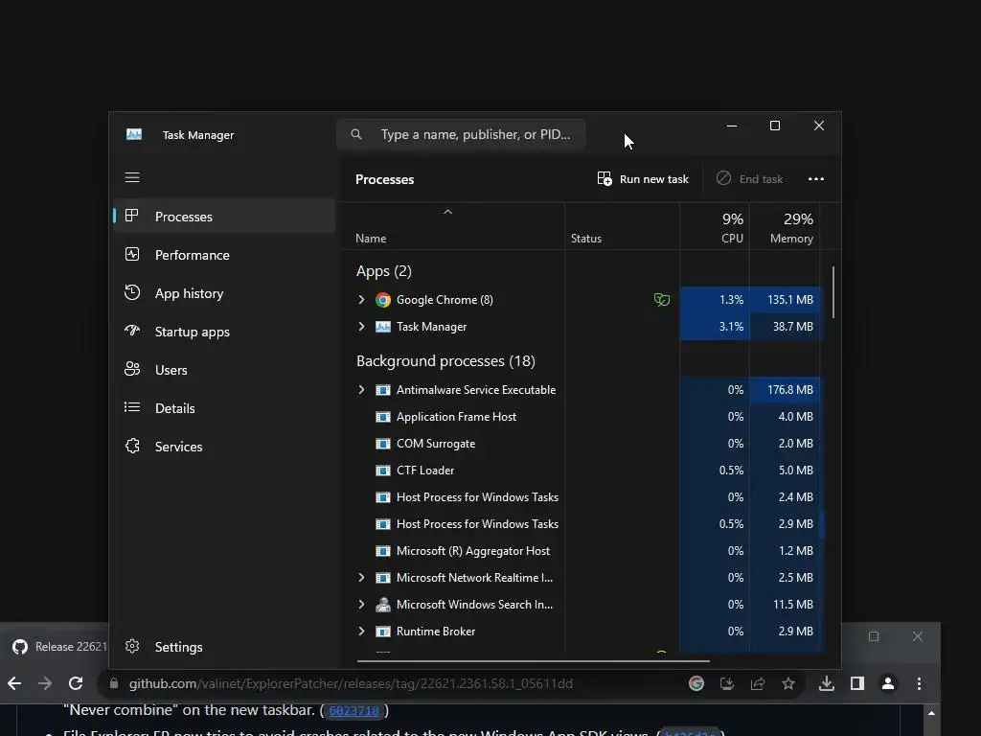Open the three-dot more options menu
This screenshot has width=981, height=736.
(x=816, y=179)
